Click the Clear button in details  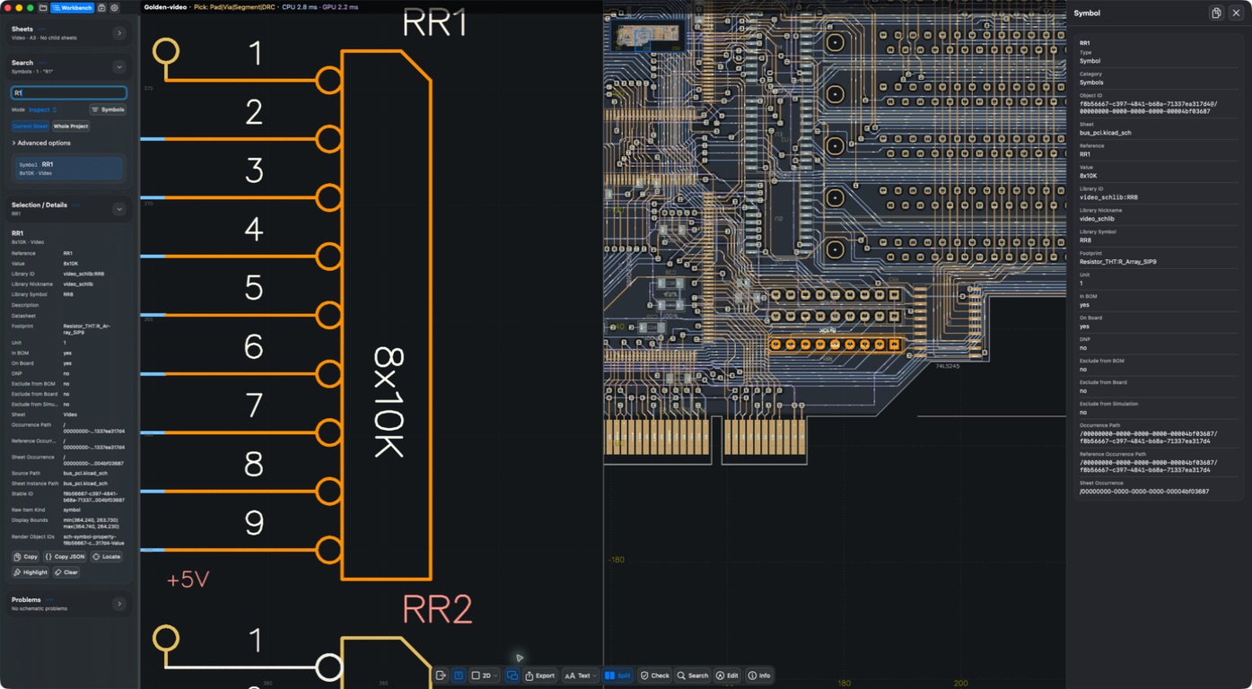click(66, 571)
